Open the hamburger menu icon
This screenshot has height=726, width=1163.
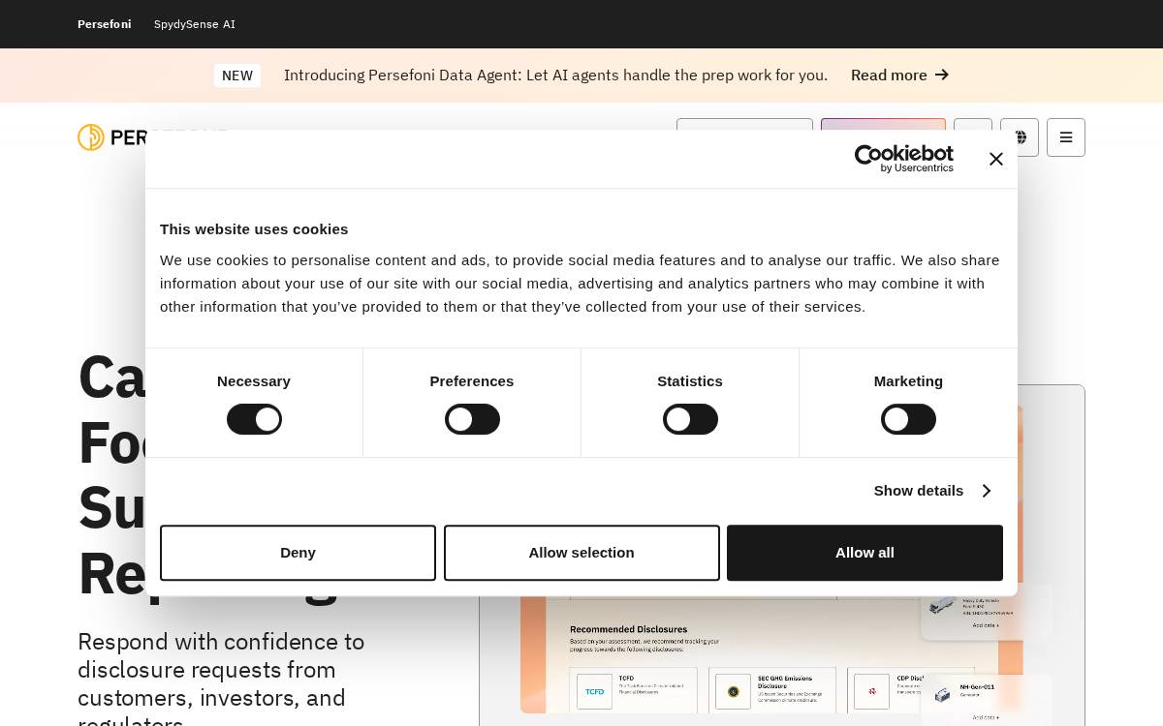click(x=1066, y=137)
